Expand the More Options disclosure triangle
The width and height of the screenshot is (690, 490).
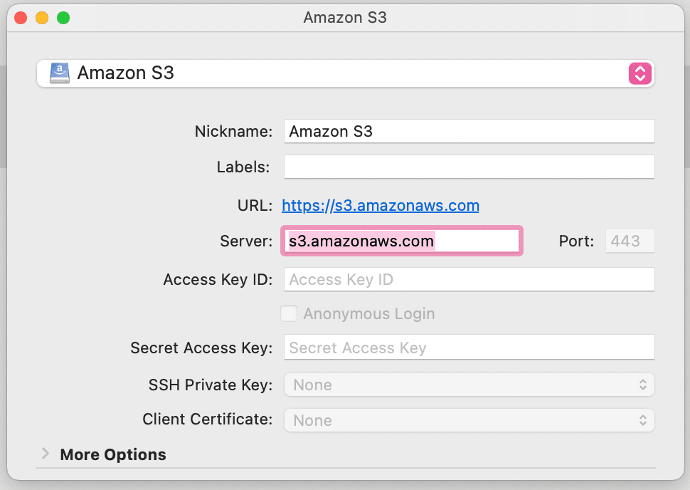(46, 454)
